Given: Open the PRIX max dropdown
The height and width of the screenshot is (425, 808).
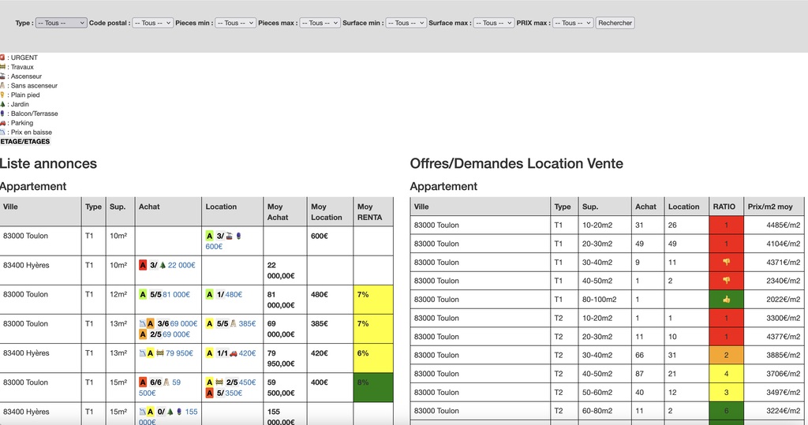Looking at the screenshot, I should pyautogui.click(x=573, y=23).
